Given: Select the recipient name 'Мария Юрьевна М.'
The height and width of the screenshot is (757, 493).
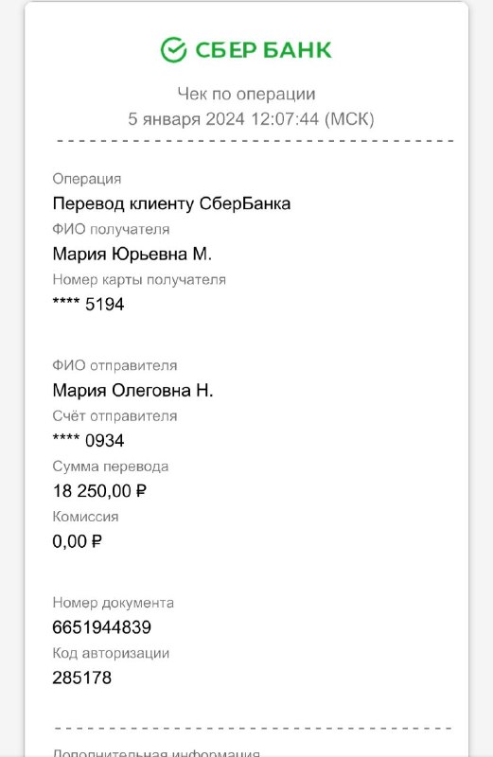Looking at the screenshot, I should coord(132,254).
